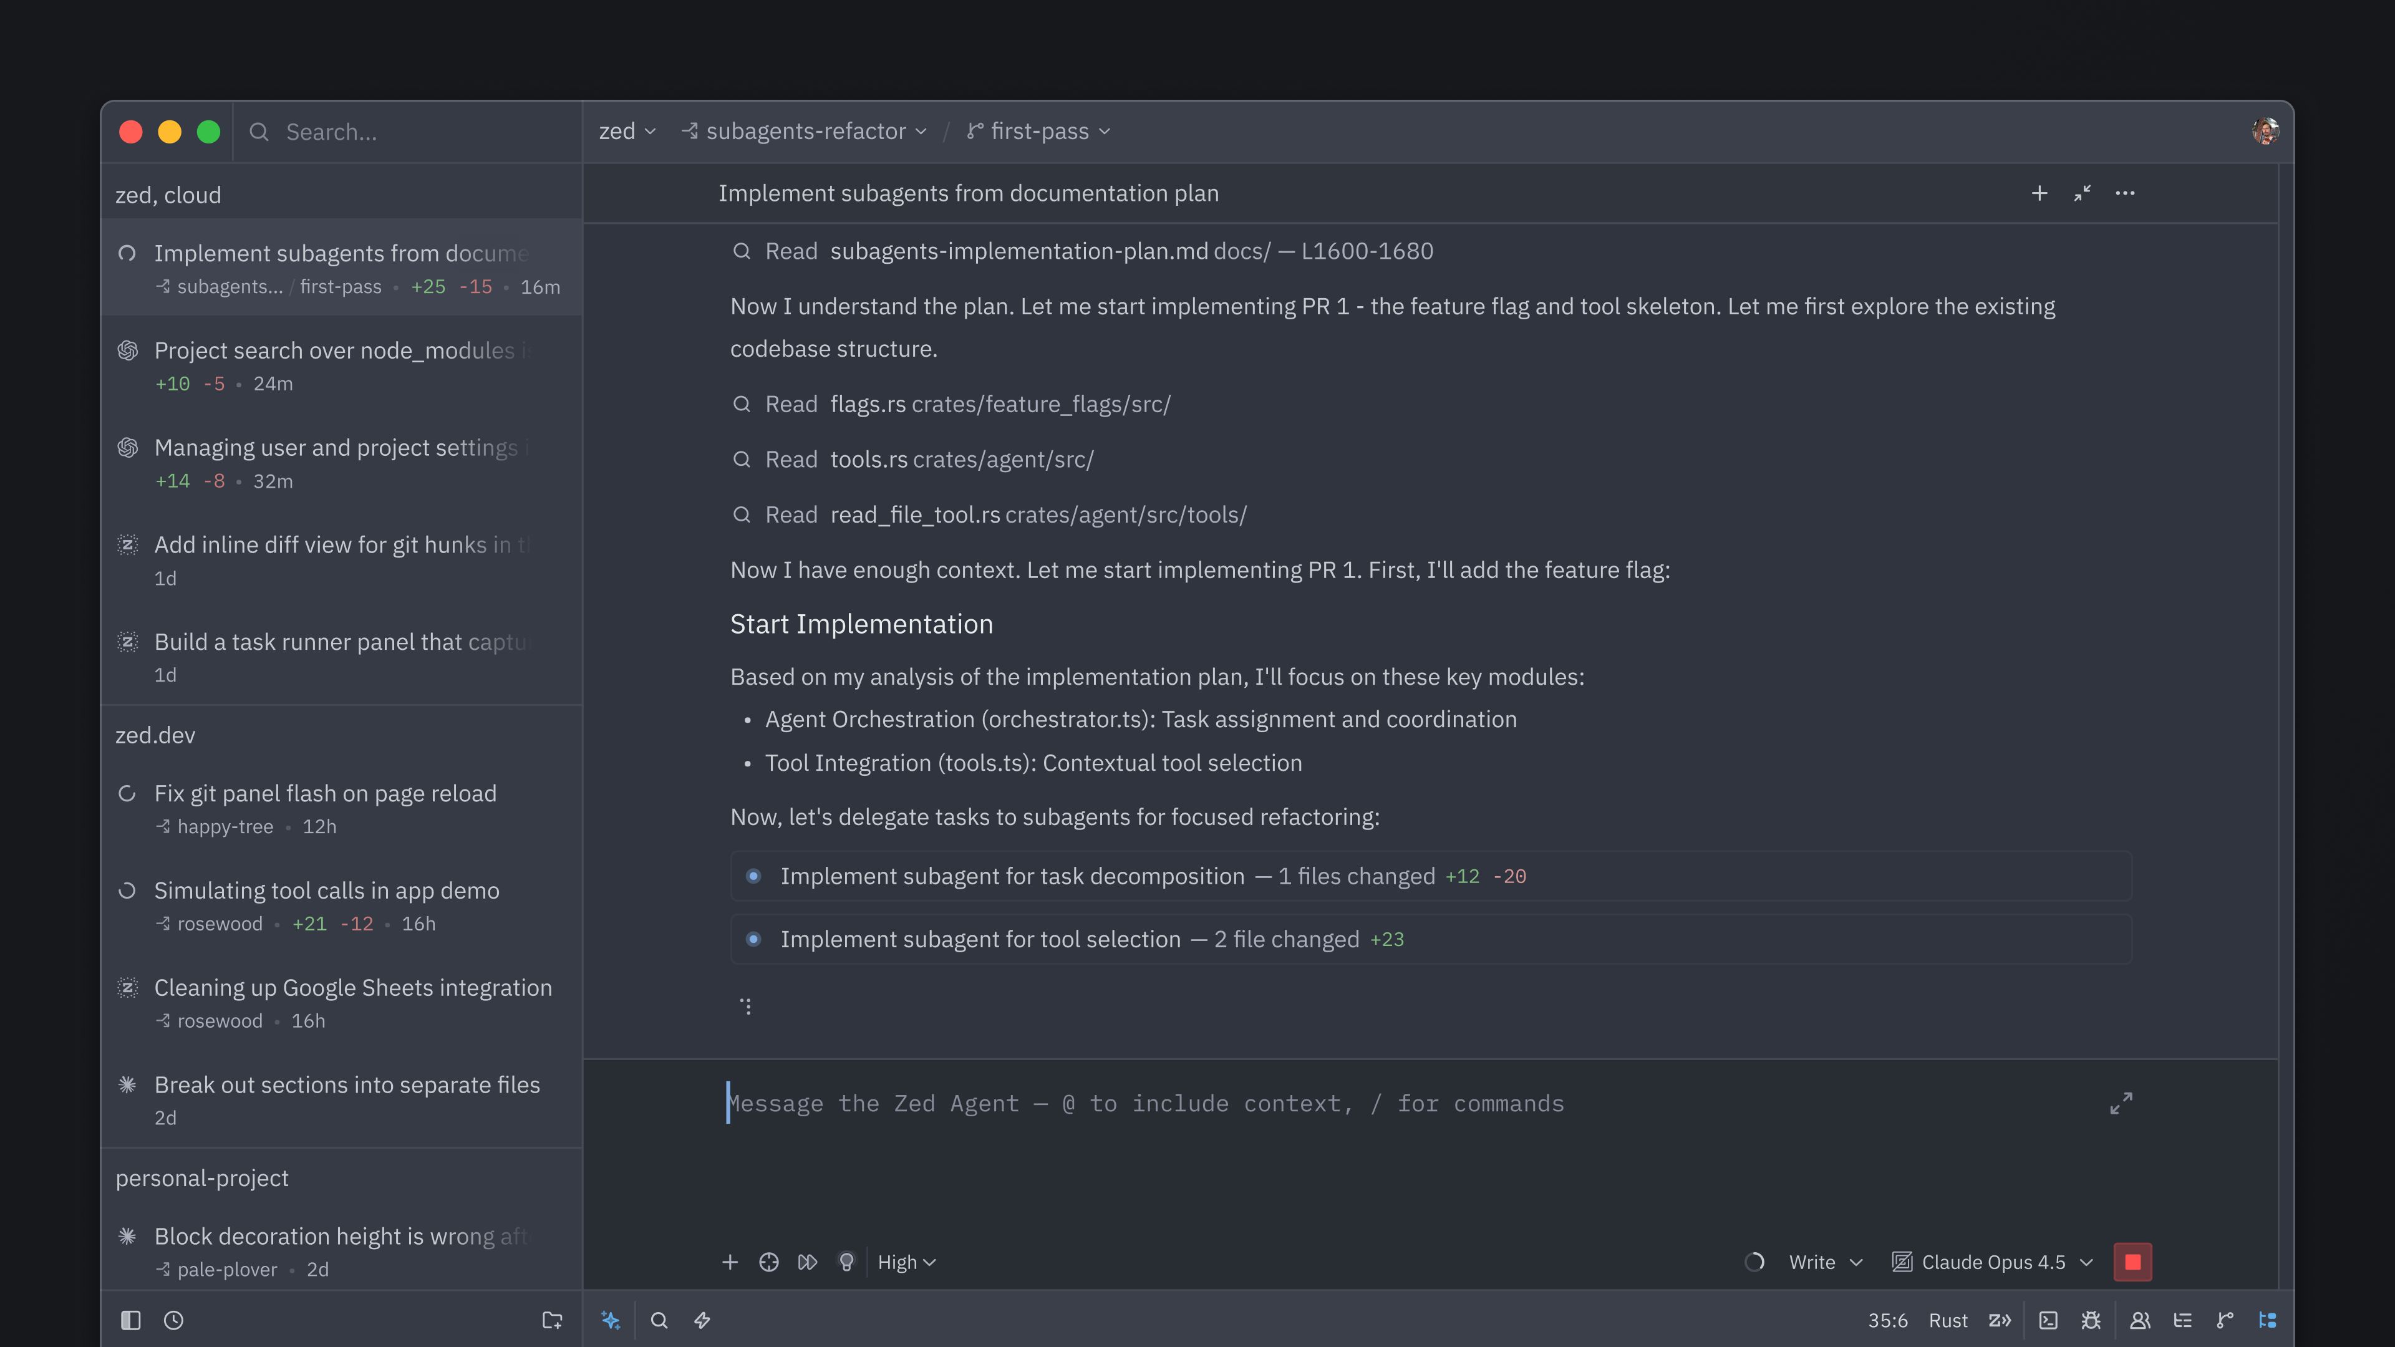This screenshot has height=1347, width=2395.
Task: Expand the Implement subagent for tool selection card
Action: coord(1431,939)
